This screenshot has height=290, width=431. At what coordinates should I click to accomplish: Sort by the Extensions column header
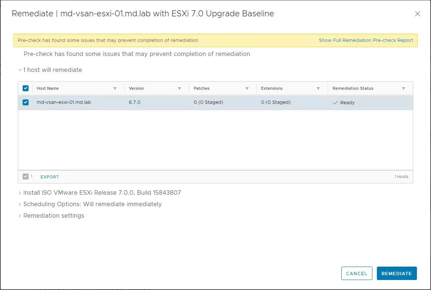click(272, 88)
